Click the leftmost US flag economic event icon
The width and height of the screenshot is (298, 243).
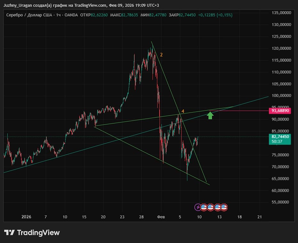(x=204, y=207)
